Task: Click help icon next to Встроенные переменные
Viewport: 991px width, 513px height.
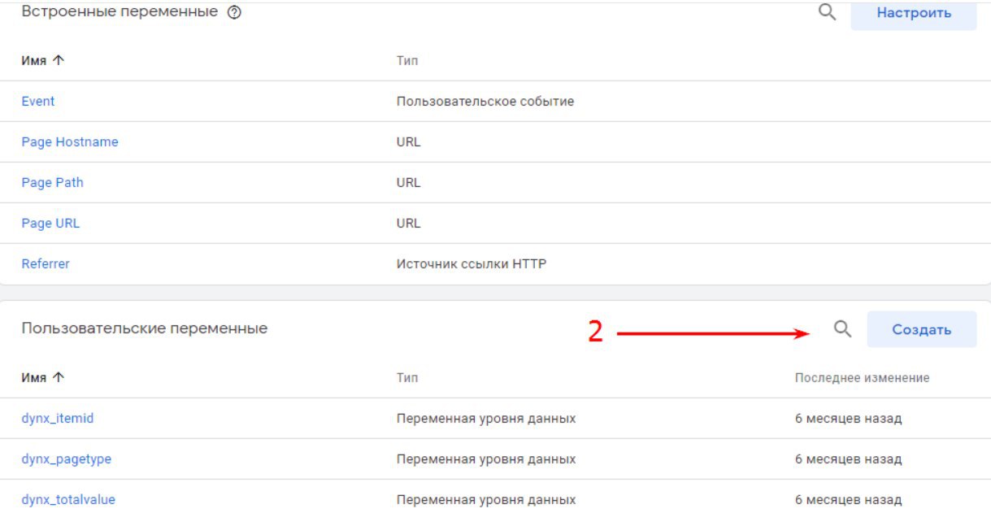Action: 235,13
